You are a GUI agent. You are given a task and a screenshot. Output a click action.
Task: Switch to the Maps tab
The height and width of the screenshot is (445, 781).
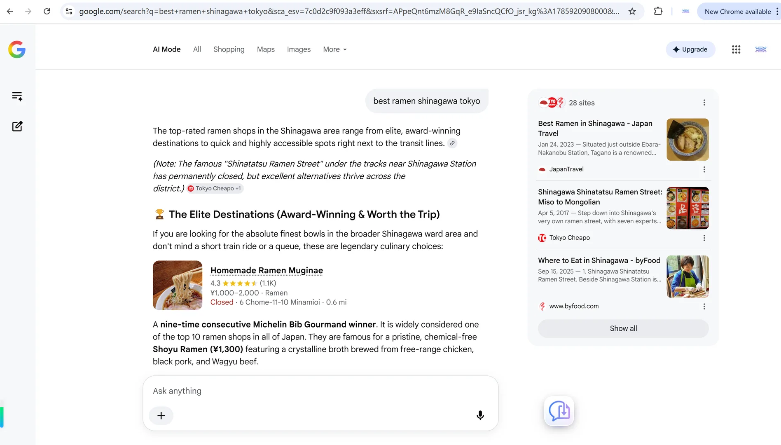point(266,49)
